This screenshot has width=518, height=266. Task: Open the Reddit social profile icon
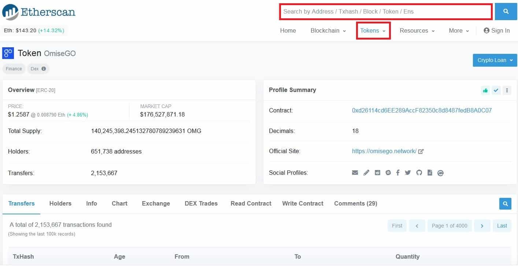coord(377,173)
